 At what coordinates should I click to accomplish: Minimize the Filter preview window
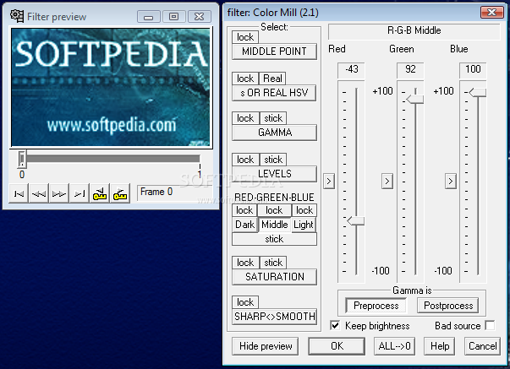149,16
